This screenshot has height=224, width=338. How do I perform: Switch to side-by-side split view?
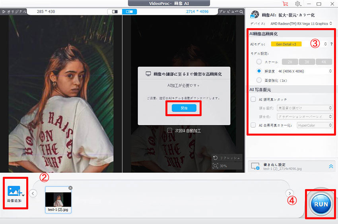pos(129,11)
